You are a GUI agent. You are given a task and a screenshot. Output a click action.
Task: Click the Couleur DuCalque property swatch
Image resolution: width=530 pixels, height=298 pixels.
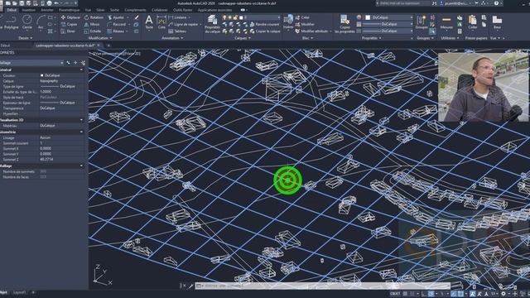(42, 75)
